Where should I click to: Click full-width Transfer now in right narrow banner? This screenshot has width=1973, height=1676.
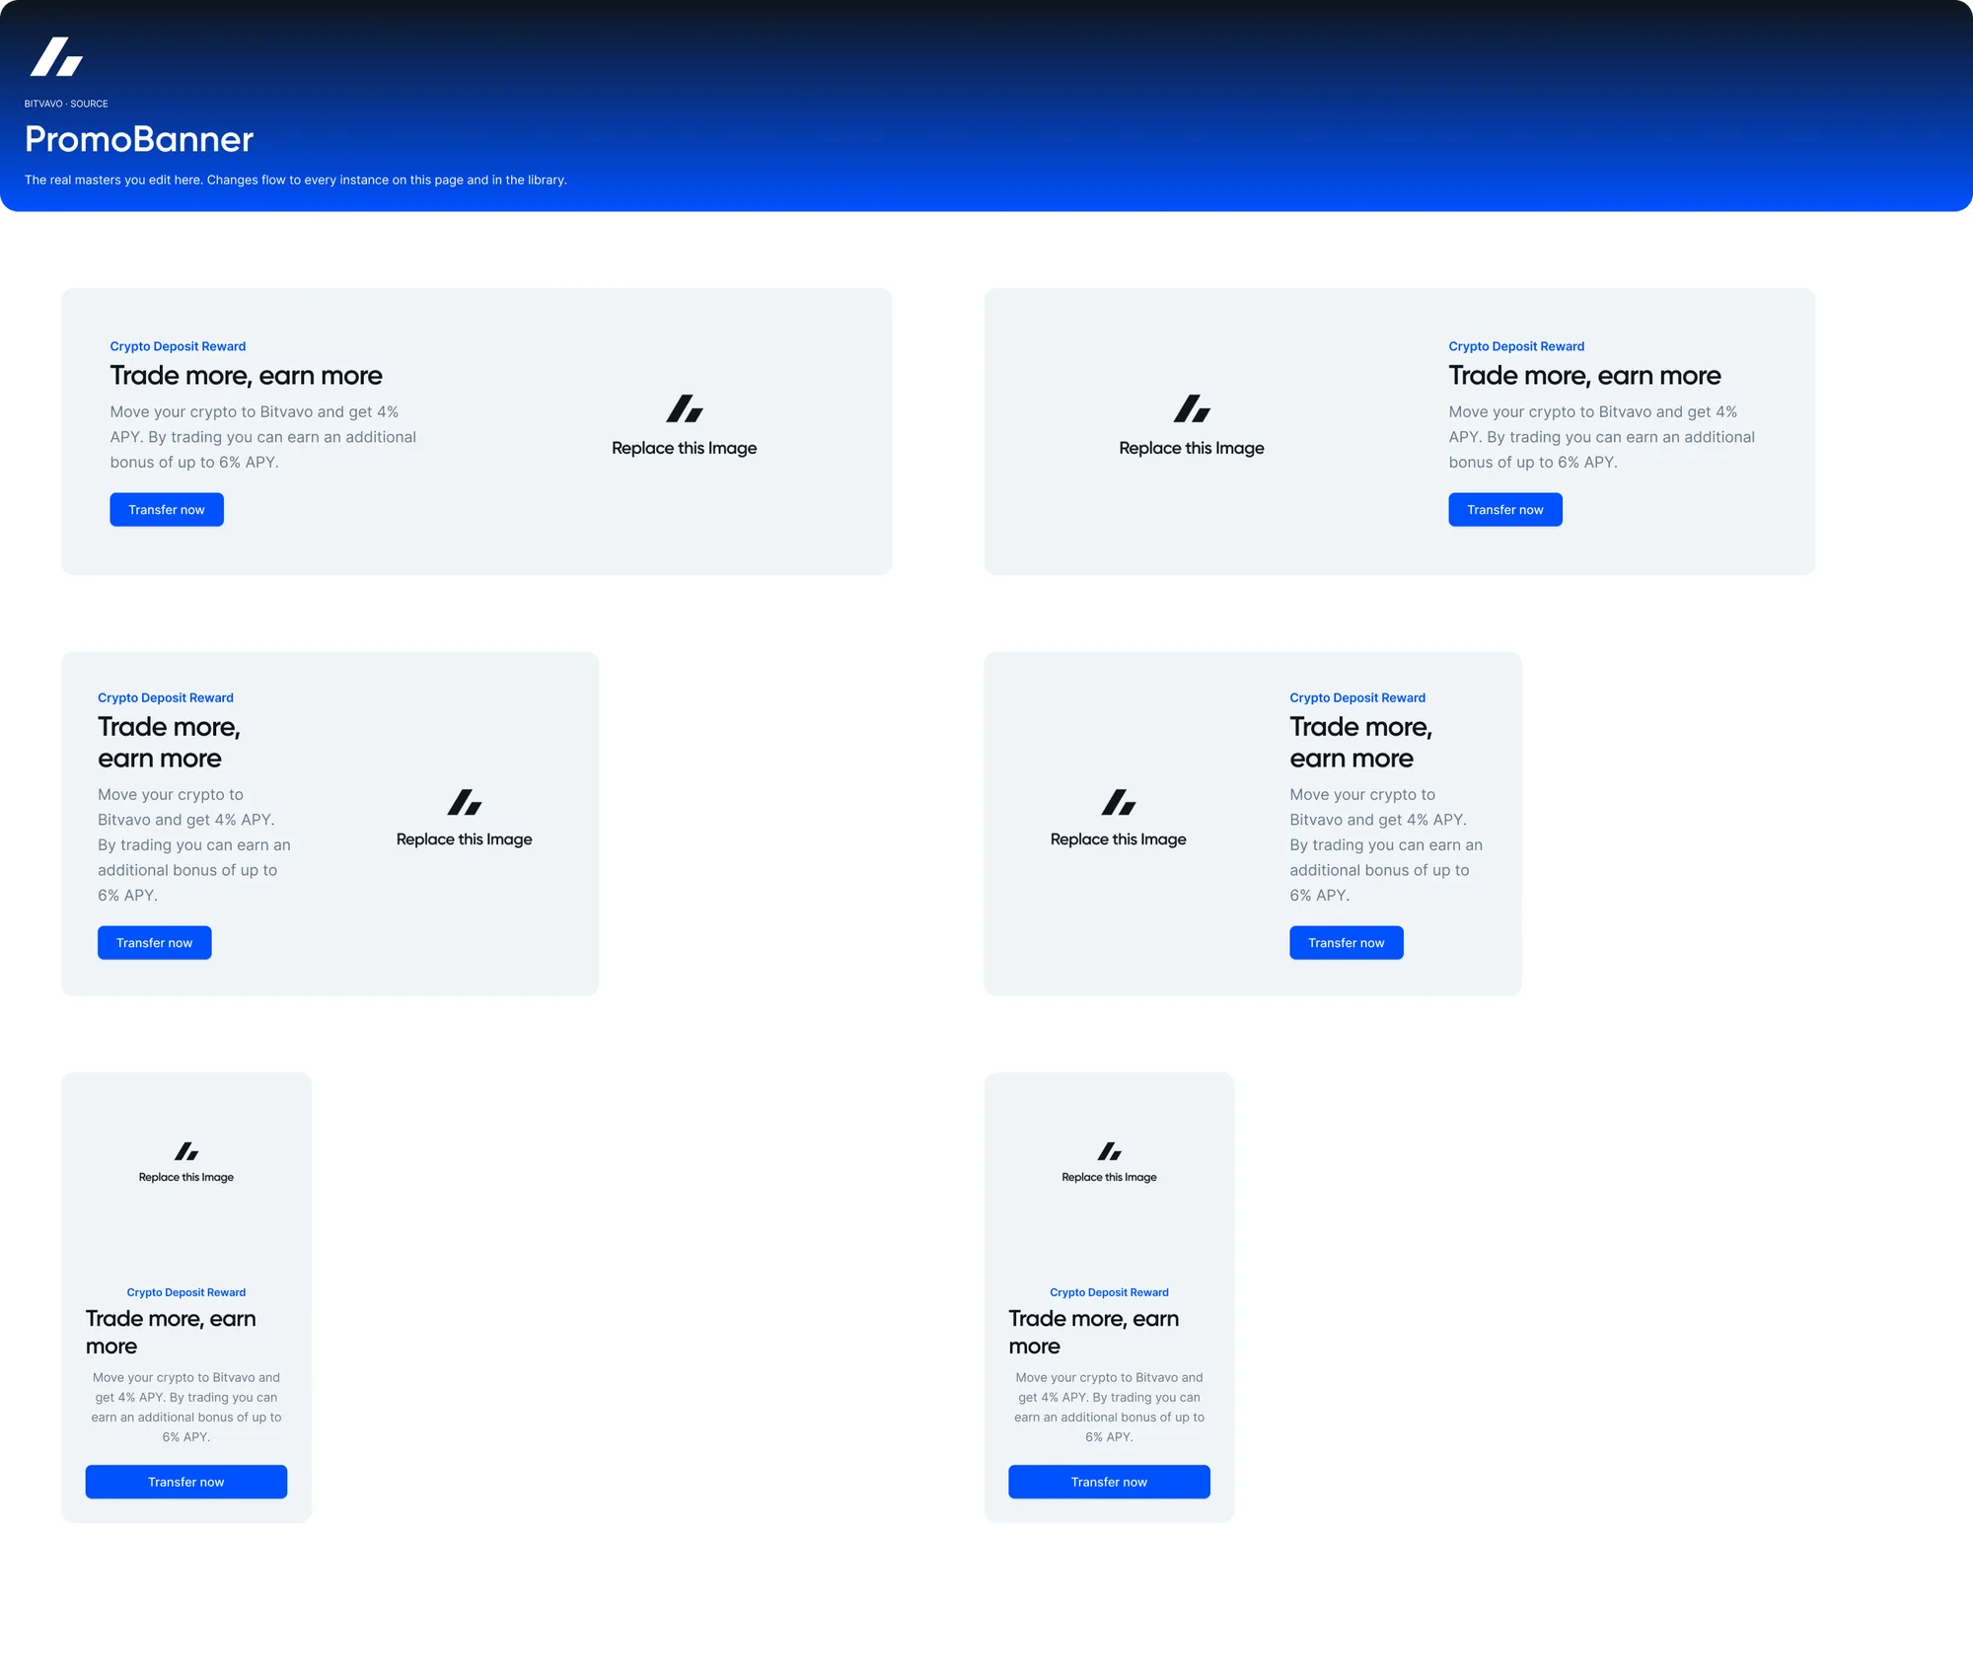click(1110, 1482)
